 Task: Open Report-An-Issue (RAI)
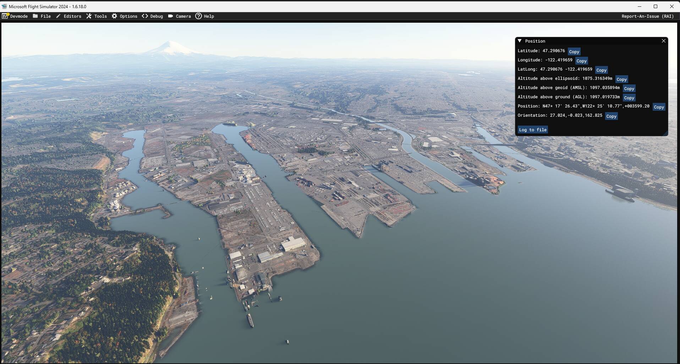[x=647, y=16]
